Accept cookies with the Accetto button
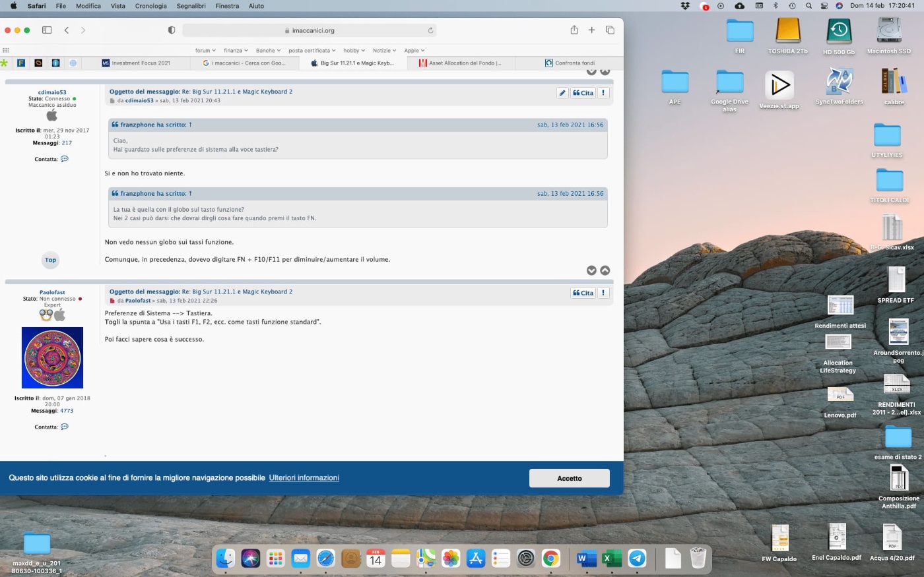The height and width of the screenshot is (577, 924). coord(569,479)
